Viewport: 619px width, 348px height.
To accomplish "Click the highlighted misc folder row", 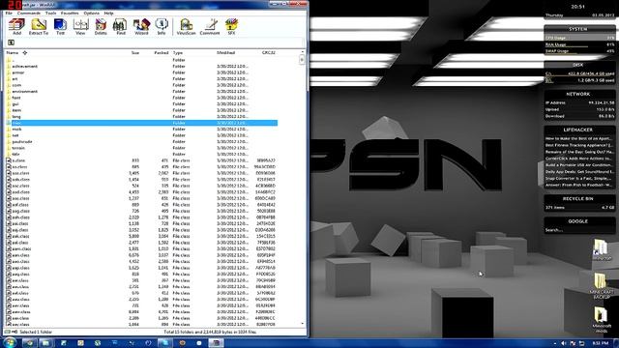I will [x=141, y=123].
